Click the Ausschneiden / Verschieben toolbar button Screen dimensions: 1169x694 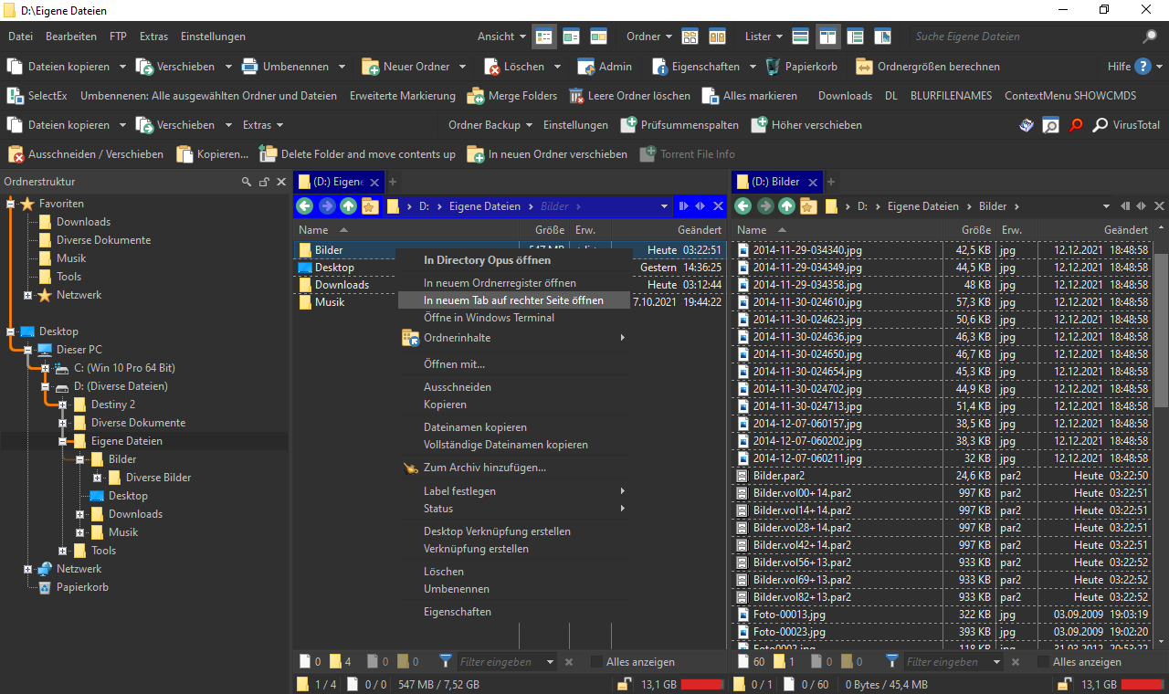[86, 154]
